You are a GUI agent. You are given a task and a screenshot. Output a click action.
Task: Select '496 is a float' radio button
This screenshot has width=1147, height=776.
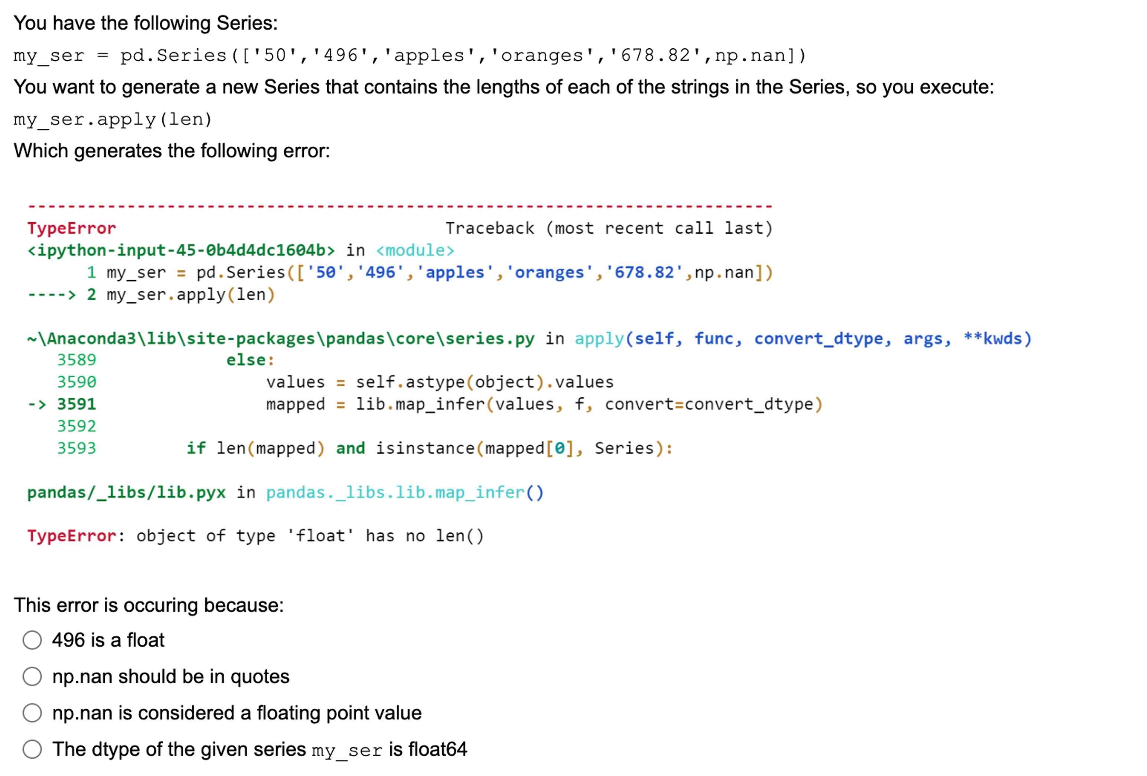click(x=32, y=640)
